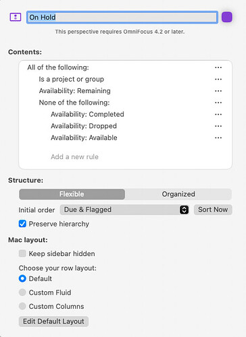The image size is (246, 337).
Task: Uncheck Preserve hierarchy checkbox
Action: click(x=22, y=224)
